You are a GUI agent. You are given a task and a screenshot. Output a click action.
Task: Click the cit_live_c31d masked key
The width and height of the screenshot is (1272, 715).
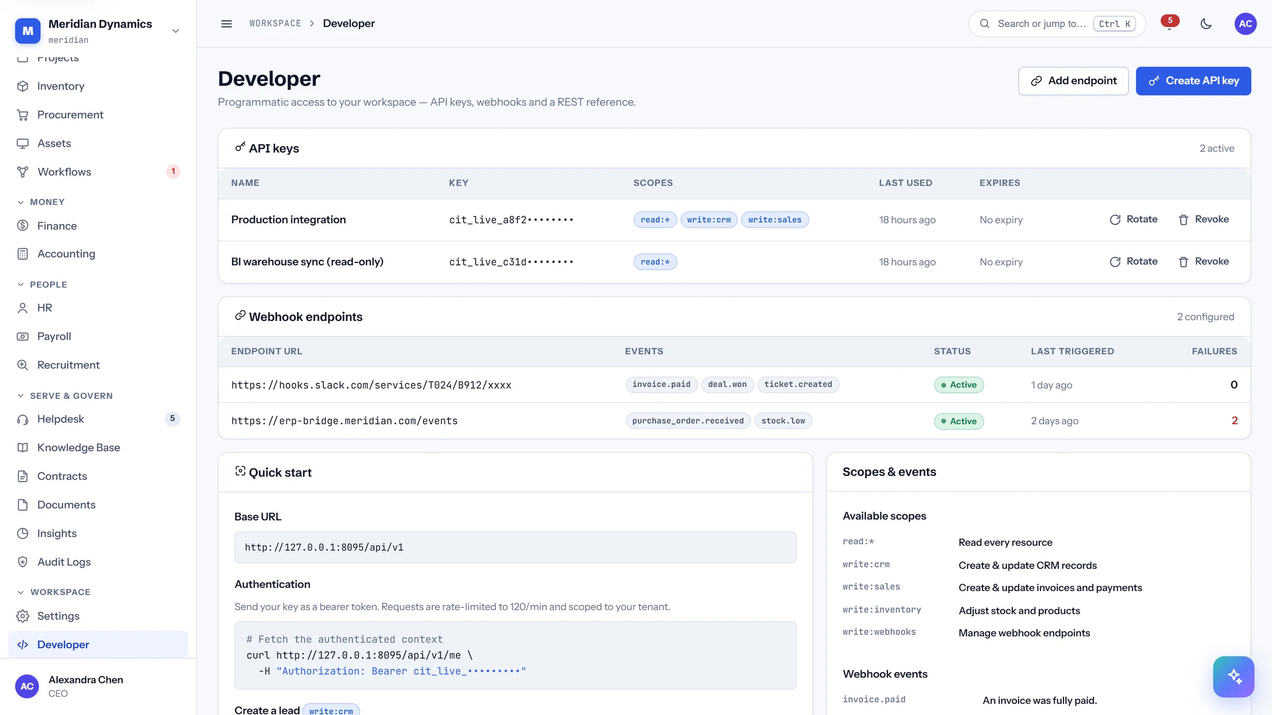point(511,262)
